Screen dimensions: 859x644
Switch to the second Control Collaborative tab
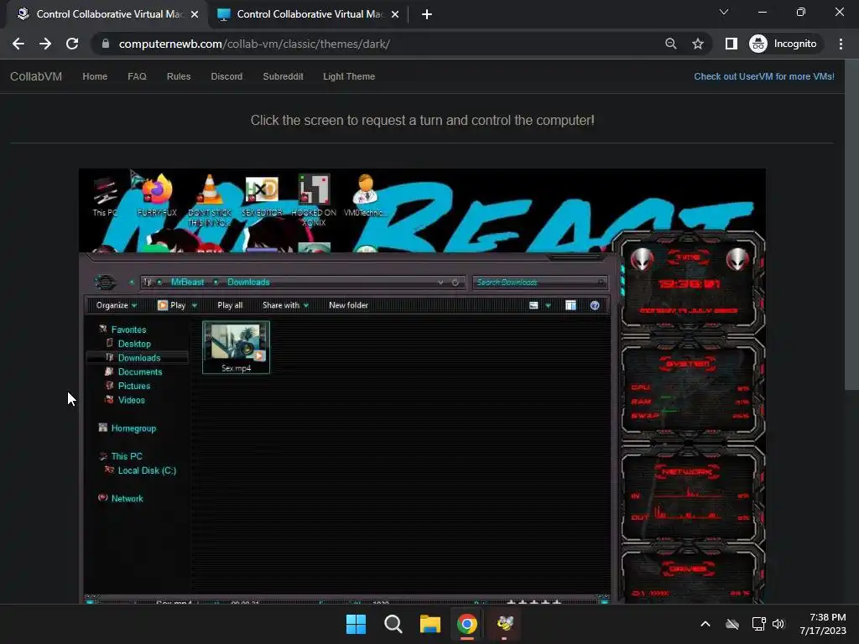pyautogui.click(x=309, y=14)
